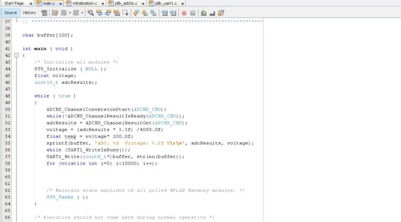
Task: Click the 'for (volatile int i=0' delay loop
Action: pyautogui.click(x=102, y=163)
